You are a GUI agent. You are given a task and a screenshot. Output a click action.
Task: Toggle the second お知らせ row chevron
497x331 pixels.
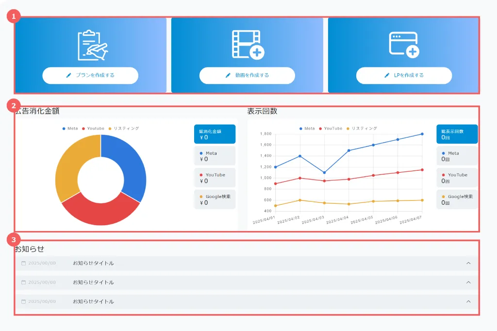(x=468, y=282)
